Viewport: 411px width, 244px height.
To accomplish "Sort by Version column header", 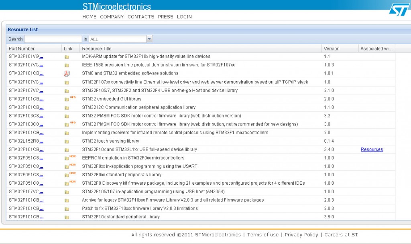I will coord(340,48).
